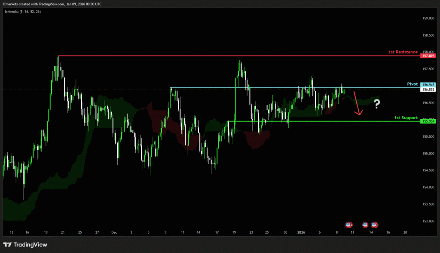440x253 pixels.
Task: Click the Dec label on the date axis
Action: click(x=114, y=232)
